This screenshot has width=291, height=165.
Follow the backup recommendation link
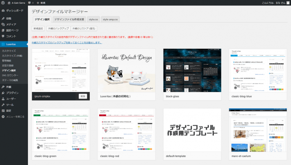[x=66, y=42]
